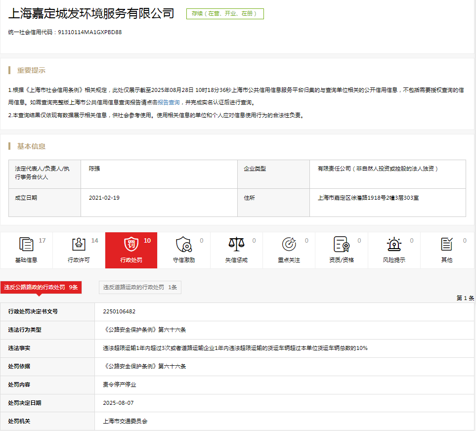476x431 pixels.
Task: Switch to 违反道路运政的行政处罚 sub-tab
Action: (x=140, y=287)
